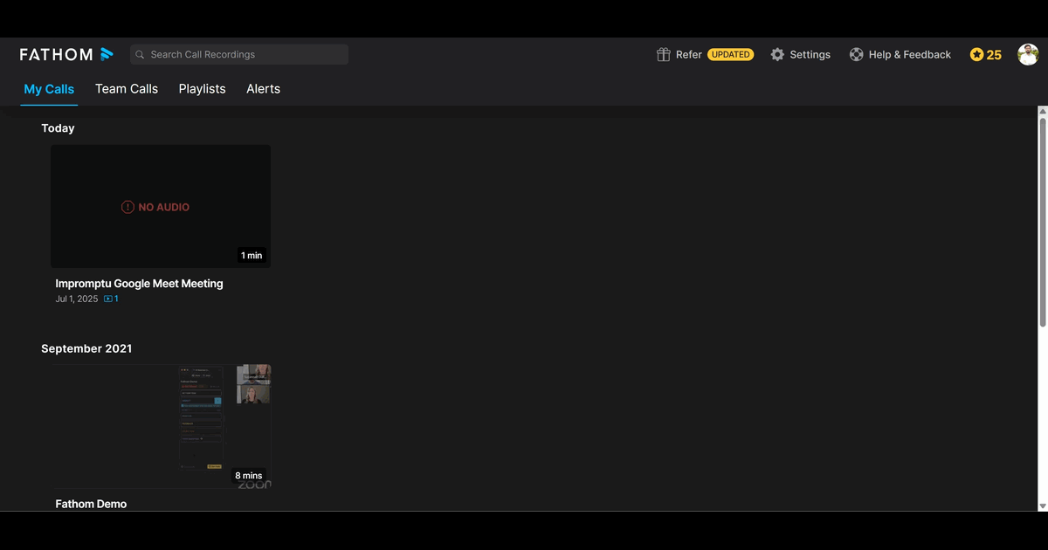Click the 8 mins duration badge
The height and width of the screenshot is (550, 1048).
tap(249, 476)
